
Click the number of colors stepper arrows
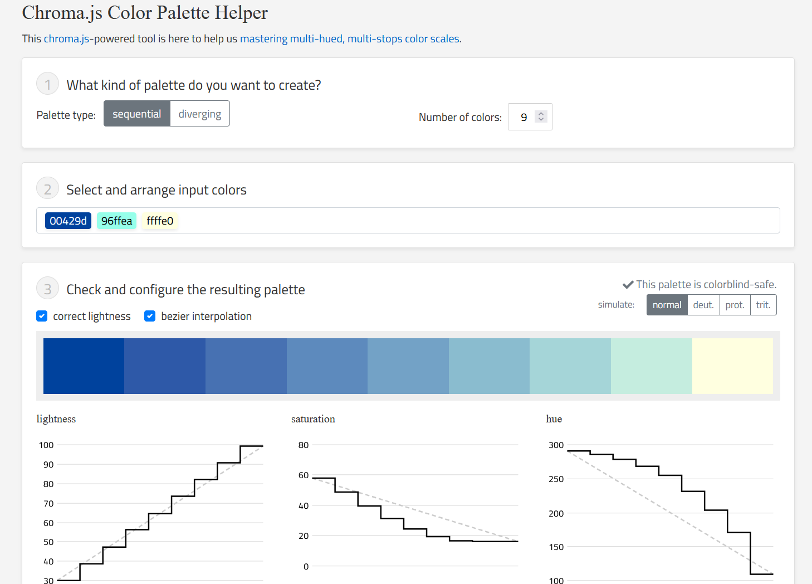[x=540, y=116]
